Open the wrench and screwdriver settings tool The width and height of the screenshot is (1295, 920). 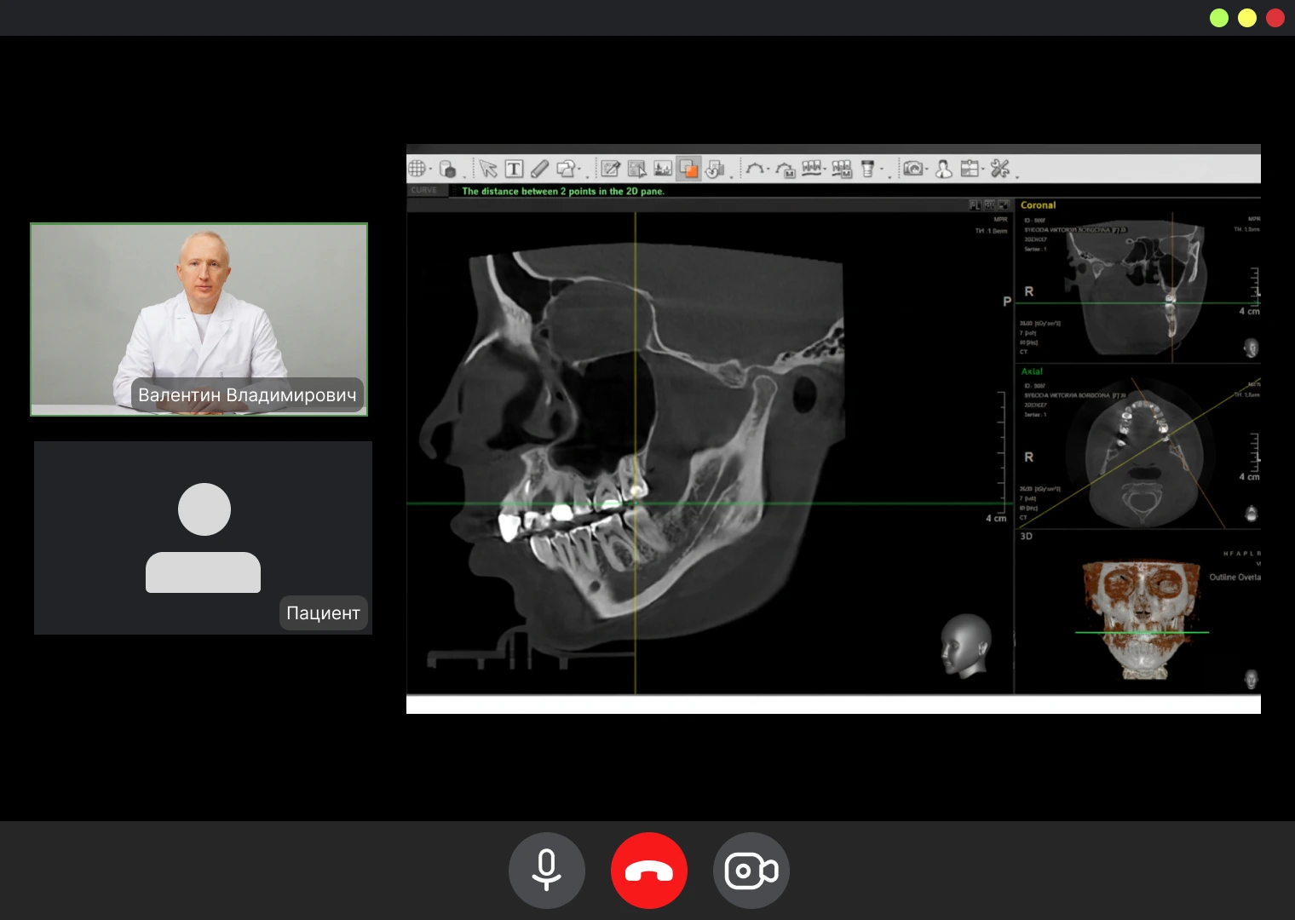[999, 169]
